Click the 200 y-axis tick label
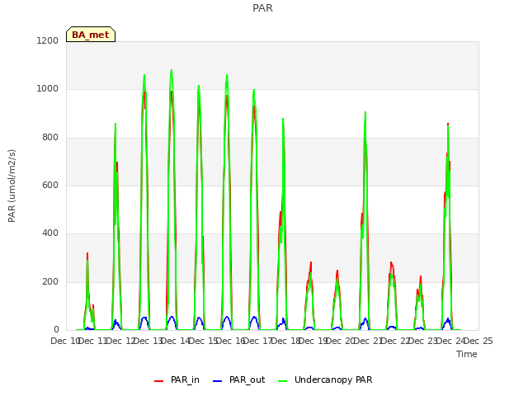Image resolution: width=528 pixels, height=396 pixels. 50,282
